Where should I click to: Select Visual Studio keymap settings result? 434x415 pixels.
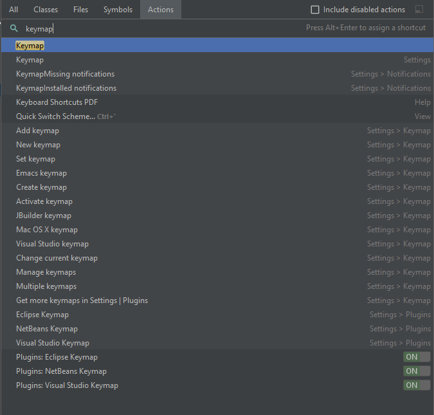pyautogui.click(x=217, y=243)
